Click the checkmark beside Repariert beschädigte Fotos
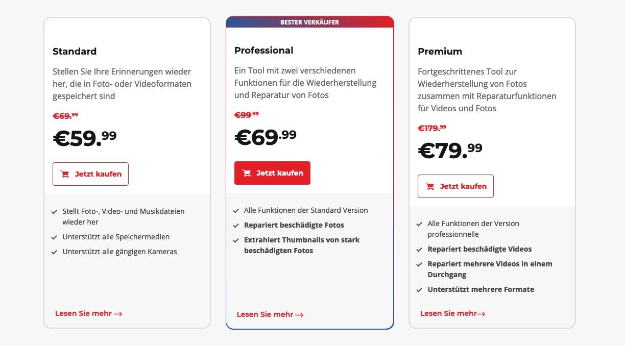 (236, 226)
